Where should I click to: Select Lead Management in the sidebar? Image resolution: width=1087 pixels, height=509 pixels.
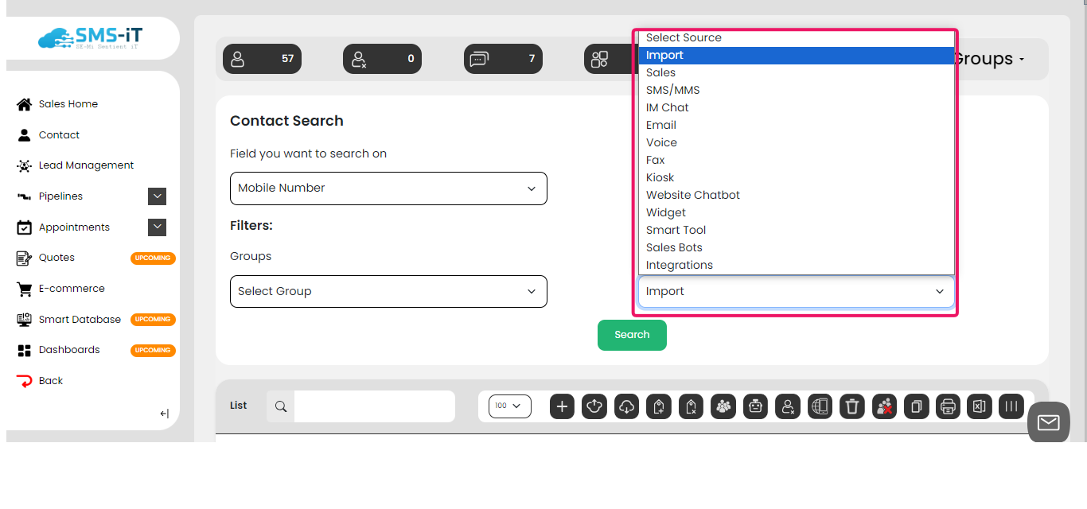pyautogui.click(x=86, y=165)
